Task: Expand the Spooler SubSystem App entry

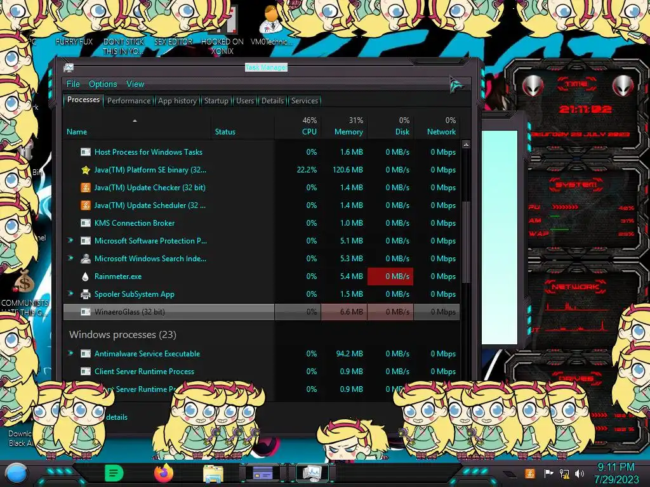Action: point(70,294)
